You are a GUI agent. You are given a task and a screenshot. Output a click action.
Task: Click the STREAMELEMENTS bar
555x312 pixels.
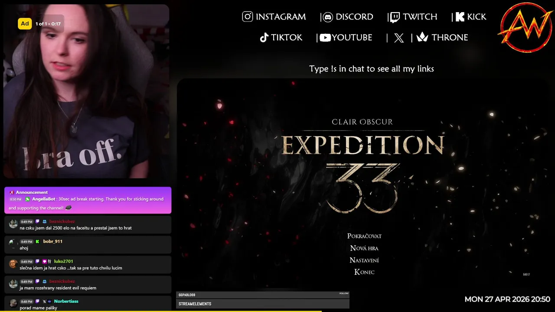point(263,304)
